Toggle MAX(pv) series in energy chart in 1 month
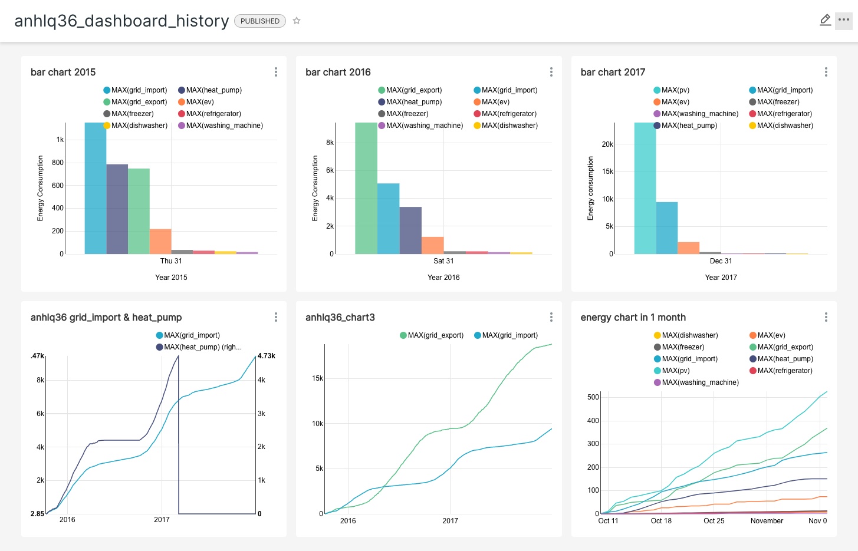 point(672,371)
